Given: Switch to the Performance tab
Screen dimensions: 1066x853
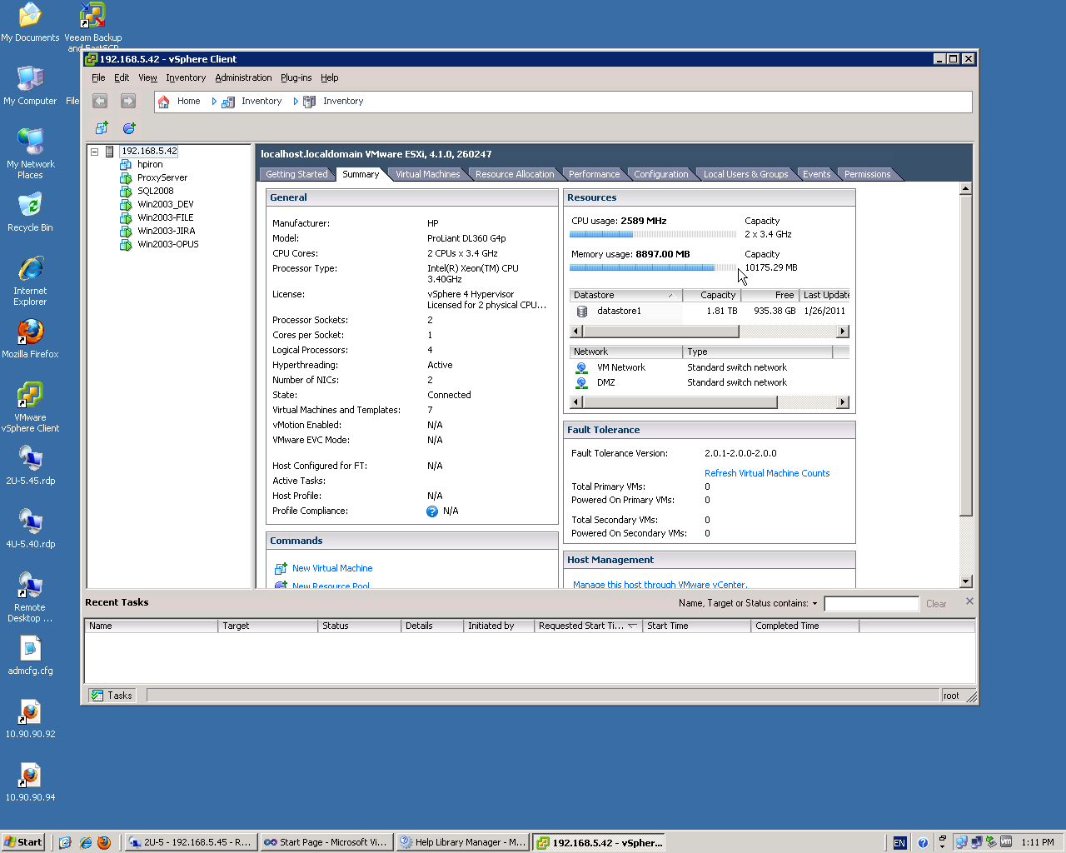Looking at the screenshot, I should pyautogui.click(x=594, y=174).
